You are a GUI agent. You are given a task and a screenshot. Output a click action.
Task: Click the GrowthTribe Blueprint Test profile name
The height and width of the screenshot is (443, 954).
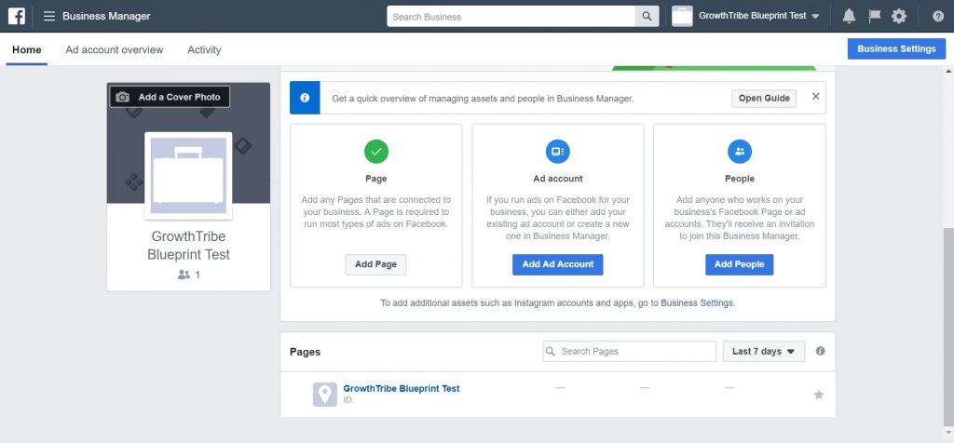click(188, 246)
